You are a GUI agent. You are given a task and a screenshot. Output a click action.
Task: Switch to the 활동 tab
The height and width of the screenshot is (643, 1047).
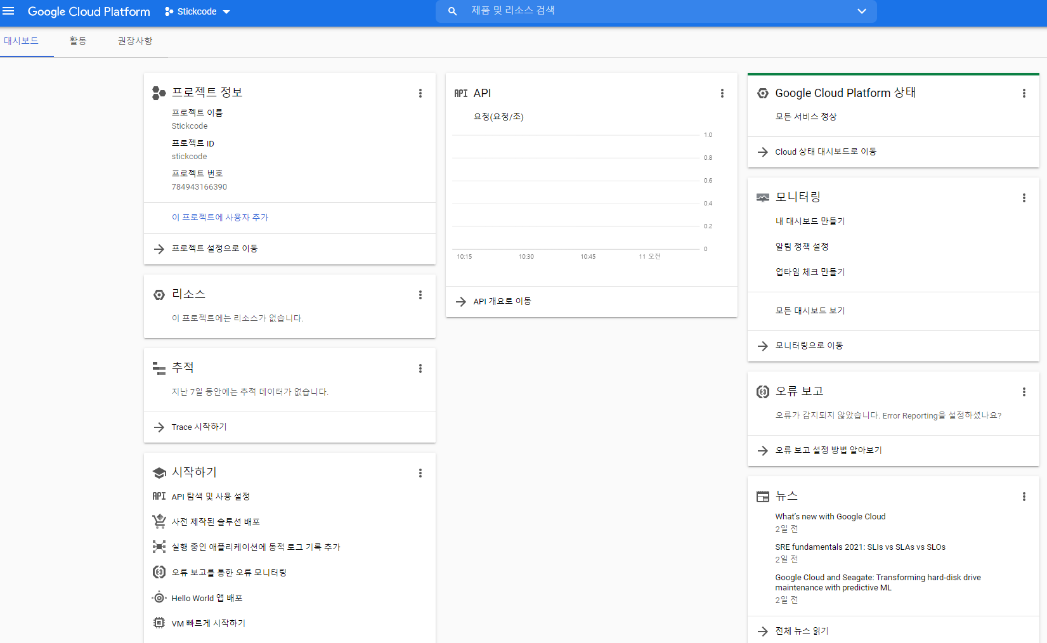tap(78, 41)
